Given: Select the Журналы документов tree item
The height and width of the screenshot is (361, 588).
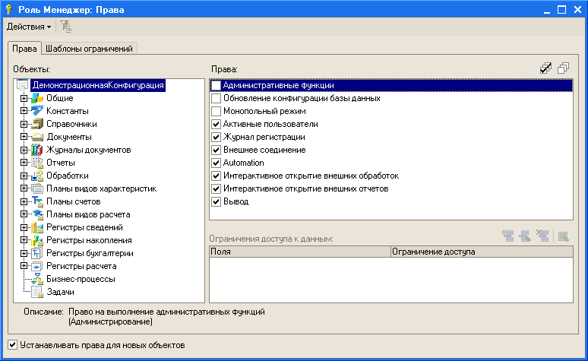Looking at the screenshot, I should point(88,150).
